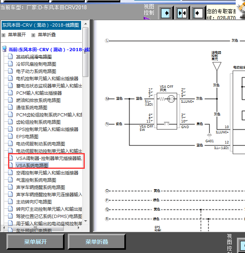The image size is (245, 253).
Task: Click document icon beside 主动转向灯电路图
Action: click(x=10, y=201)
